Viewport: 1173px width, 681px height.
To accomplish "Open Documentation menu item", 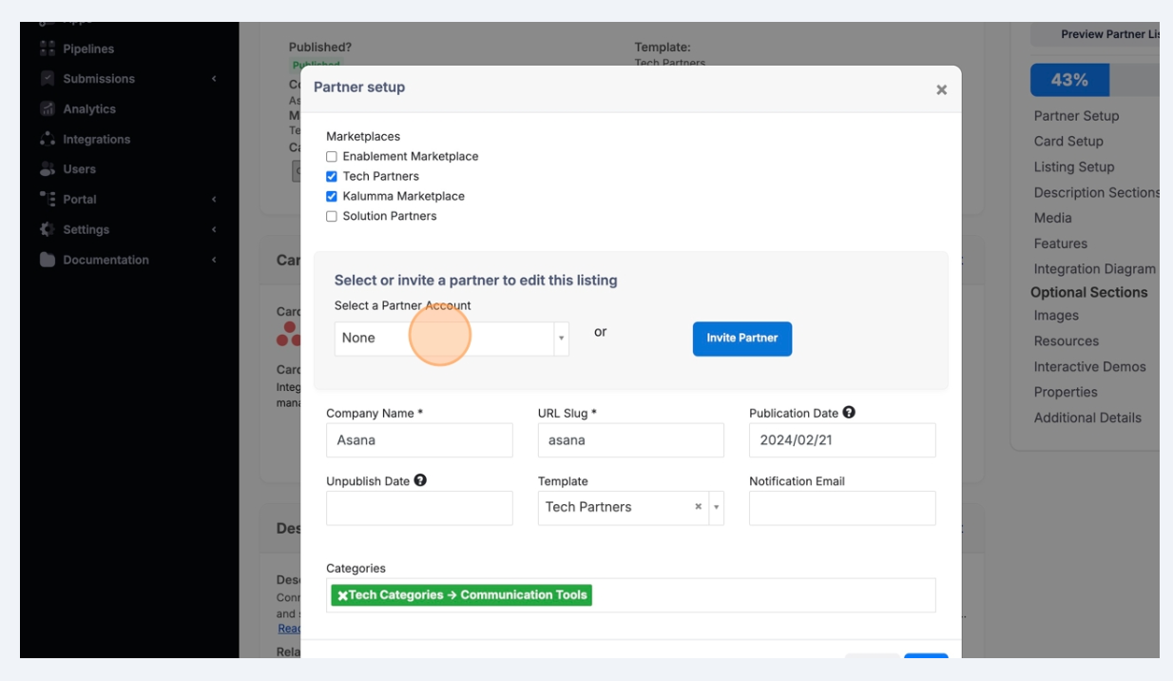I will 106,260.
